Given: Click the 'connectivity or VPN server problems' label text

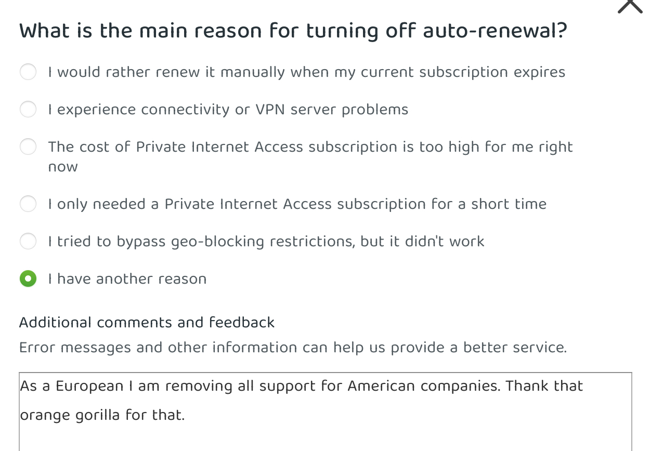Looking at the screenshot, I should (x=228, y=110).
